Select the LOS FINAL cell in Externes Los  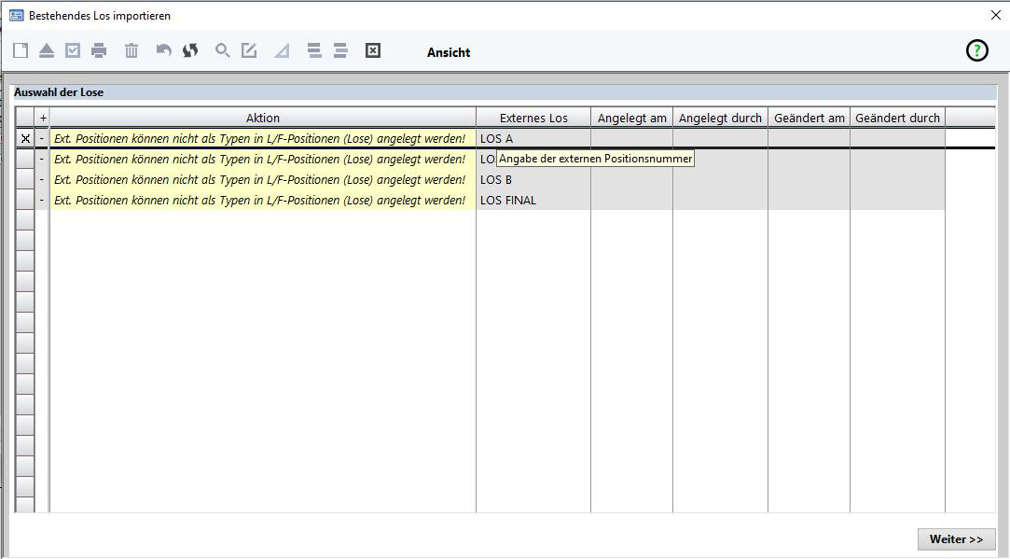point(533,200)
